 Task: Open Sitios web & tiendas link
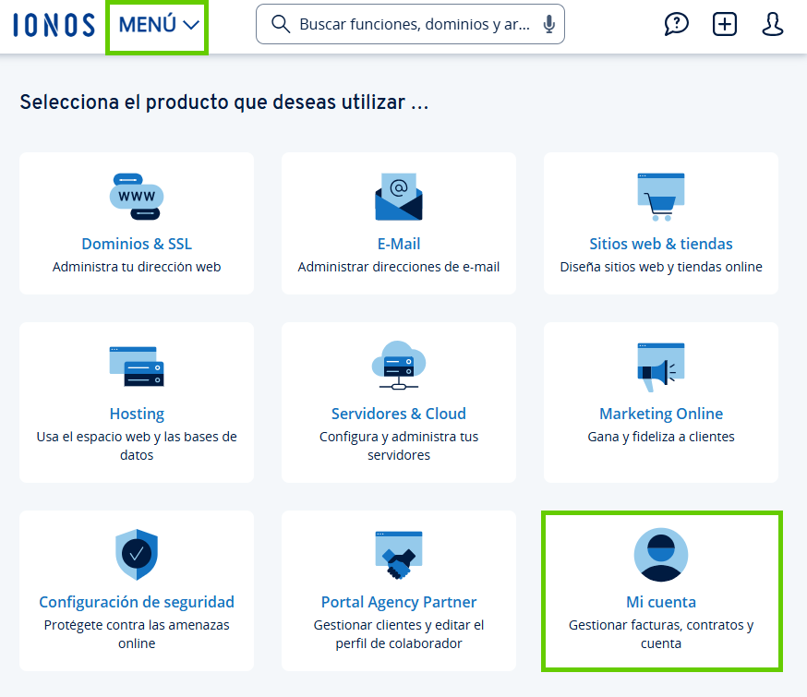pos(661,244)
